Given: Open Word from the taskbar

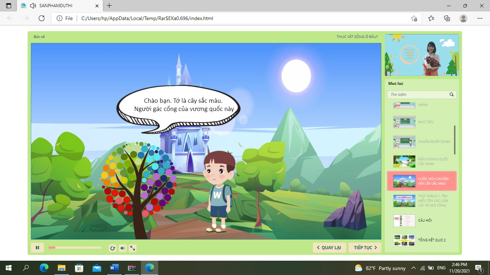Looking at the screenshot, I should (114, 268).
